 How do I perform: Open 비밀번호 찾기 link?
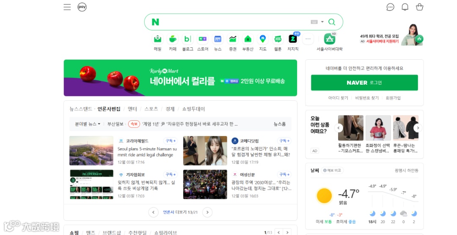point(367,98)
